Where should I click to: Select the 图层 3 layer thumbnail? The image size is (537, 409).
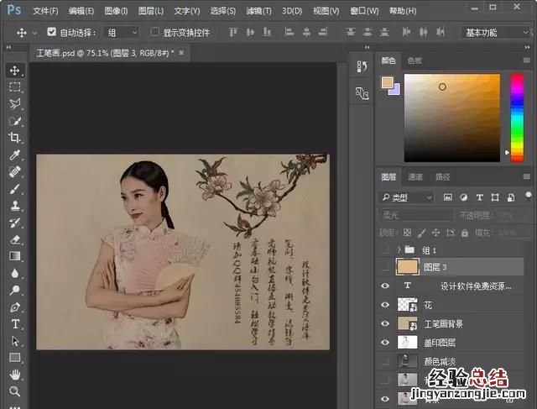(x=408, y=267)
